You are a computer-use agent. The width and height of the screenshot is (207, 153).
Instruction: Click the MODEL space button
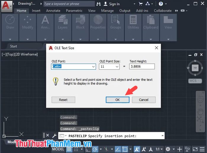tap(58, 149)
